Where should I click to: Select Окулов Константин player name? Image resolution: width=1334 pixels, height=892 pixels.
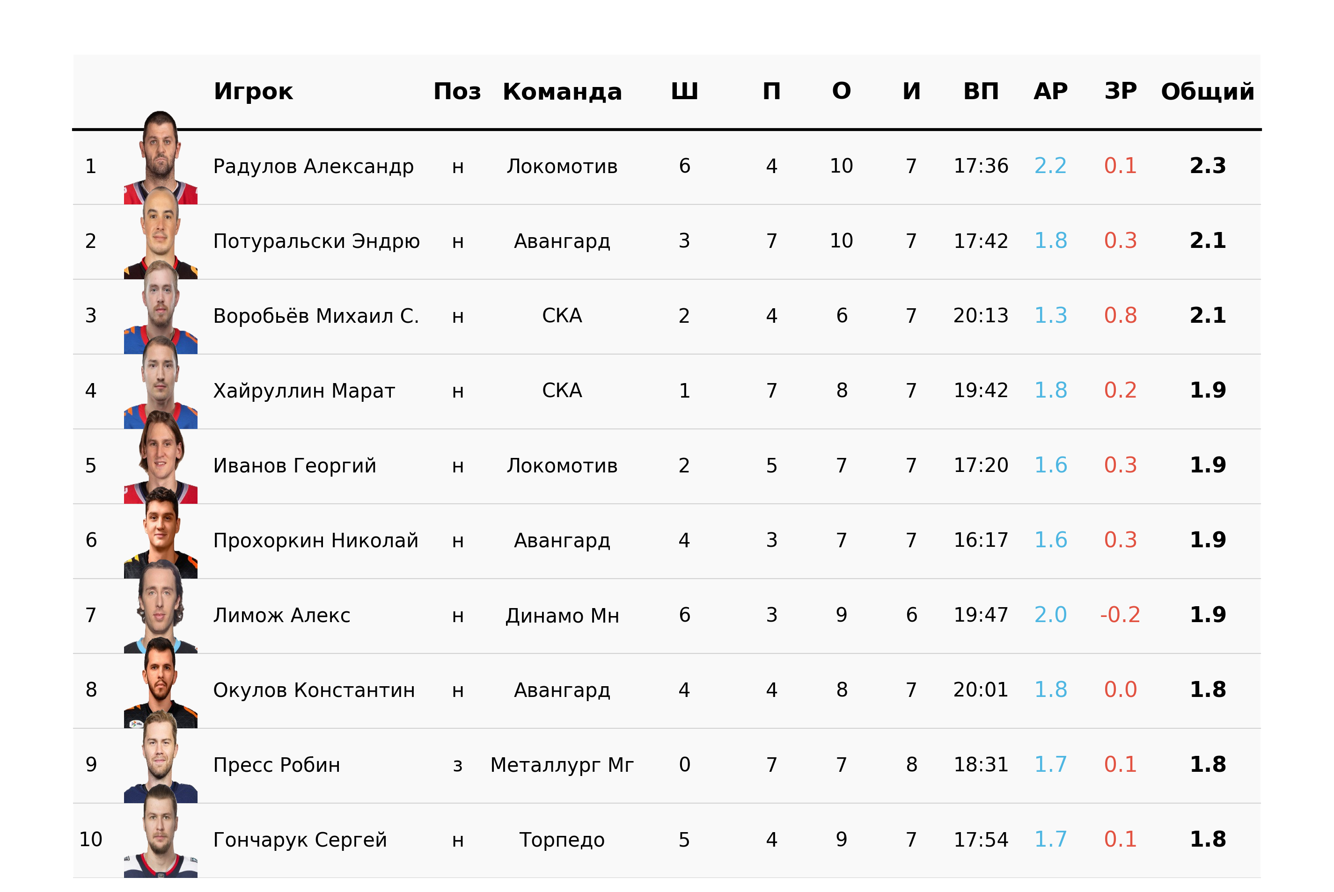tap(314, 690)
